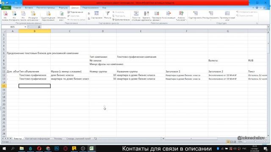Switch to the Вид tab

tap(104, 8)
